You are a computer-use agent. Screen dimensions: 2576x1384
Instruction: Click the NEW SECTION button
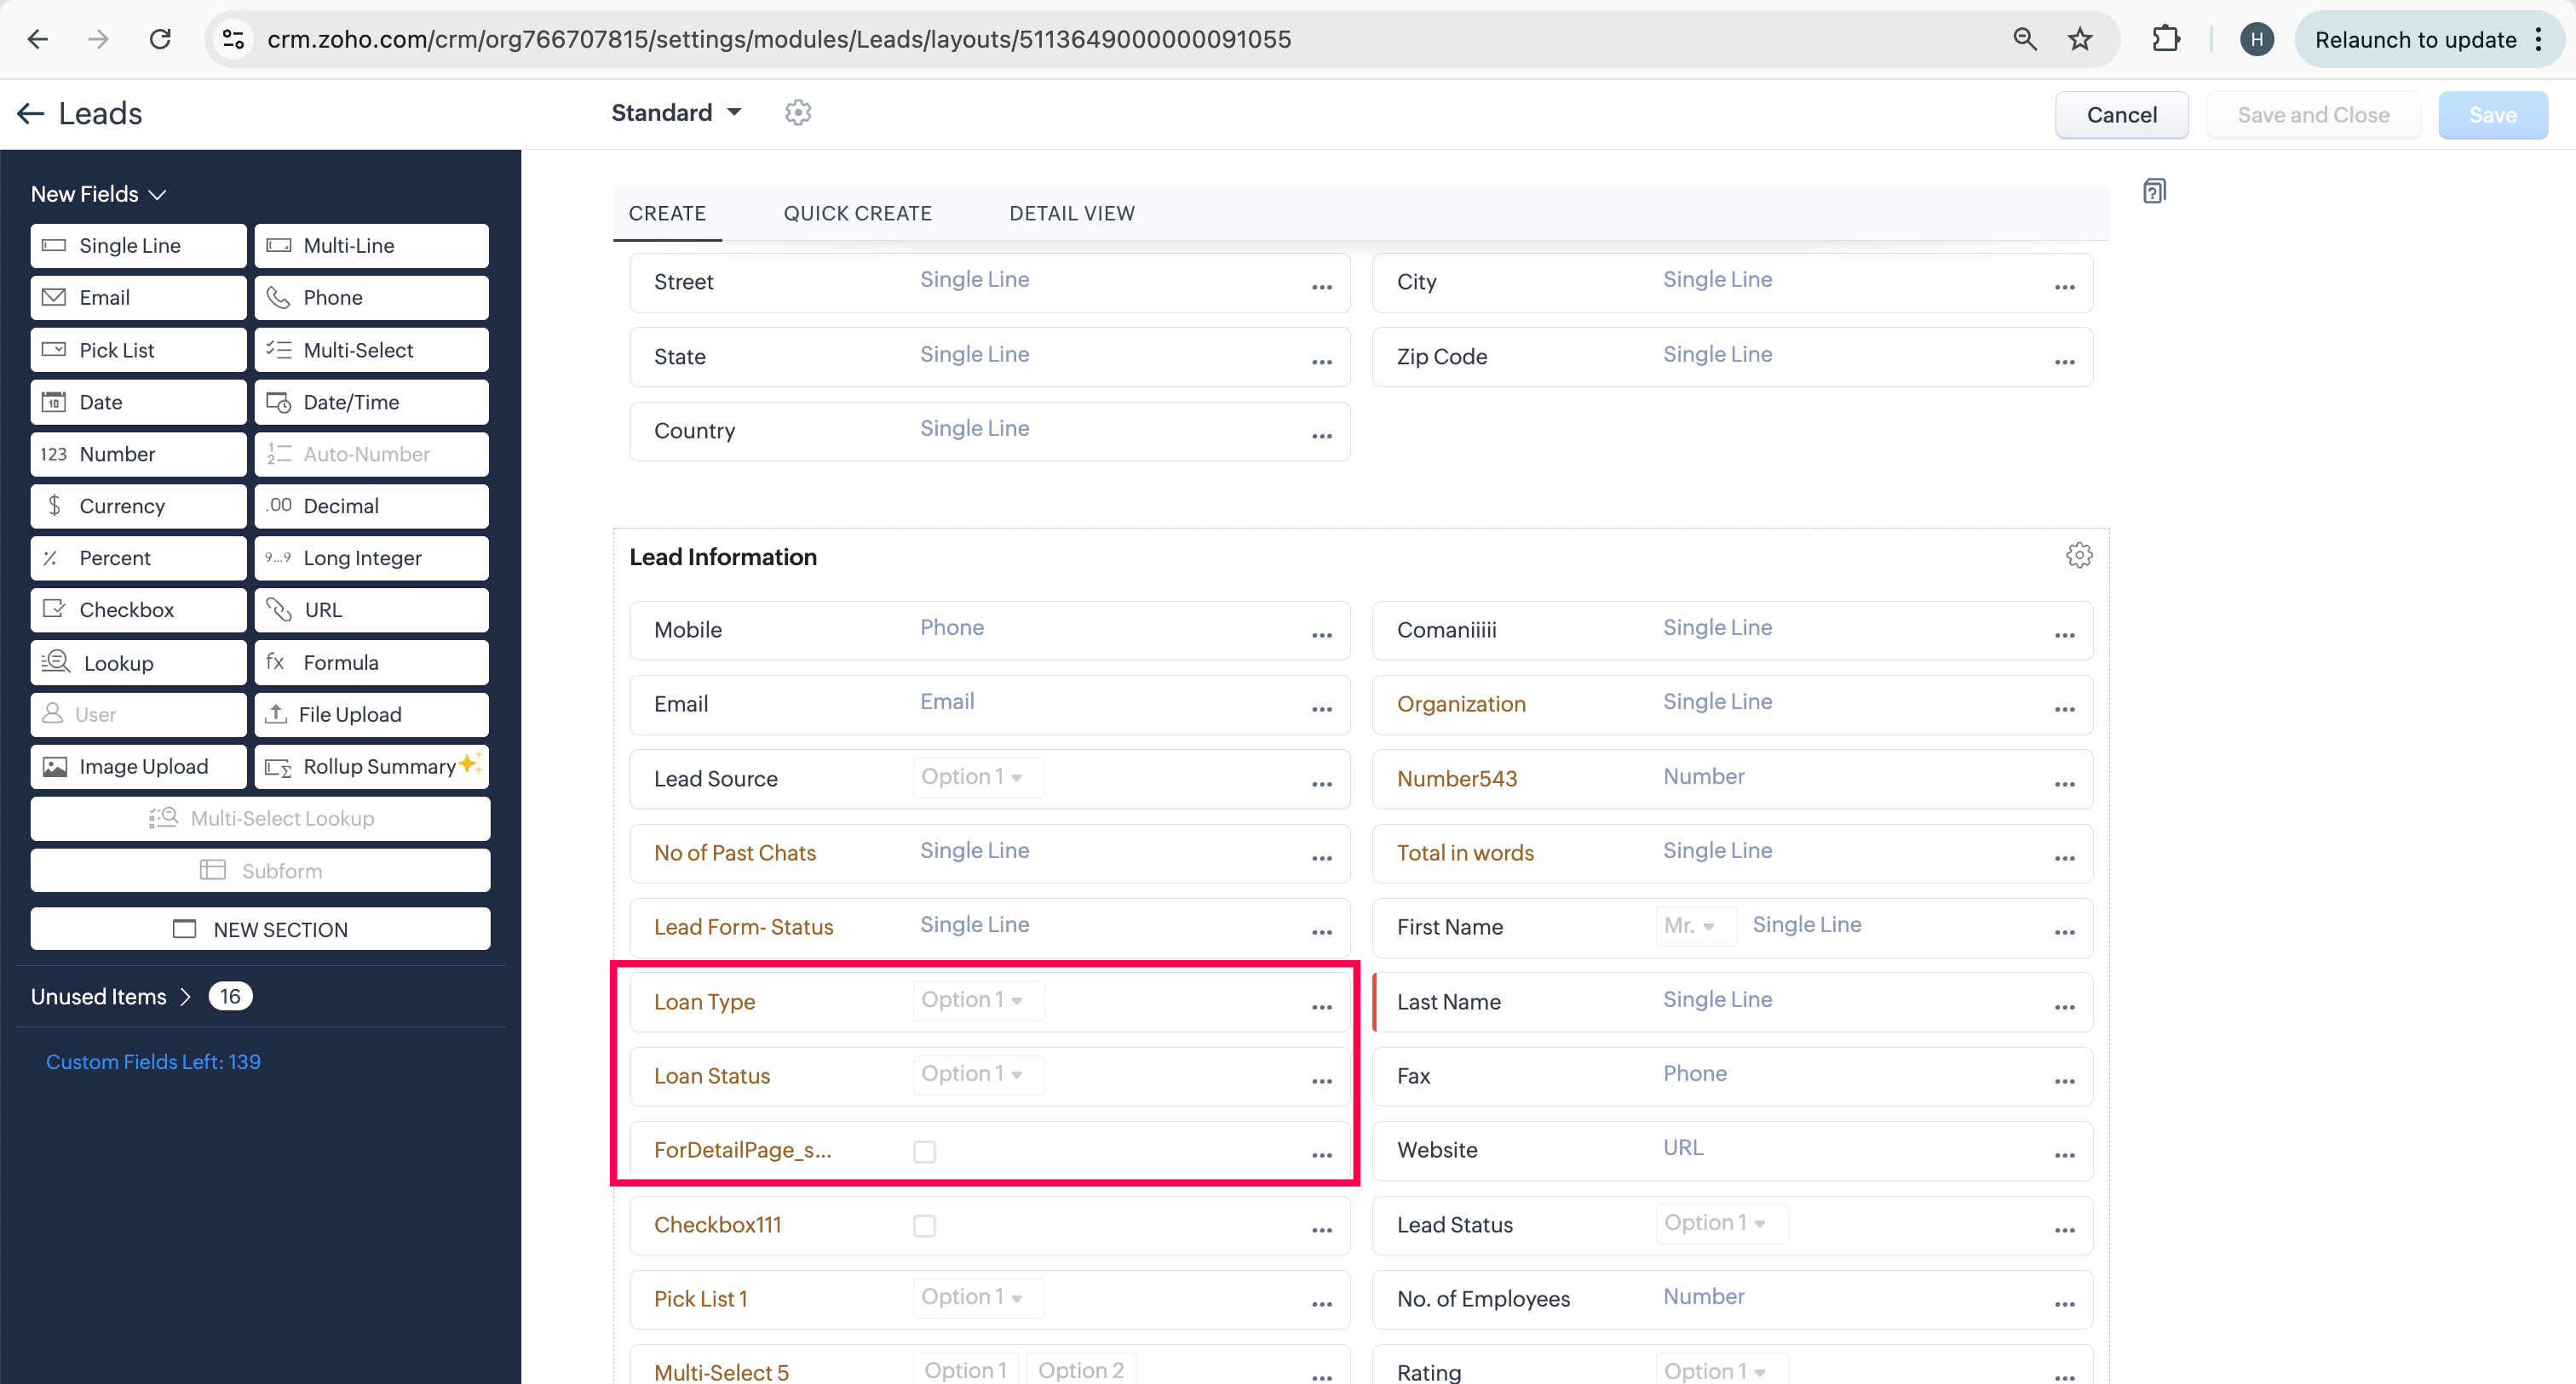click(x=260, y=929)
